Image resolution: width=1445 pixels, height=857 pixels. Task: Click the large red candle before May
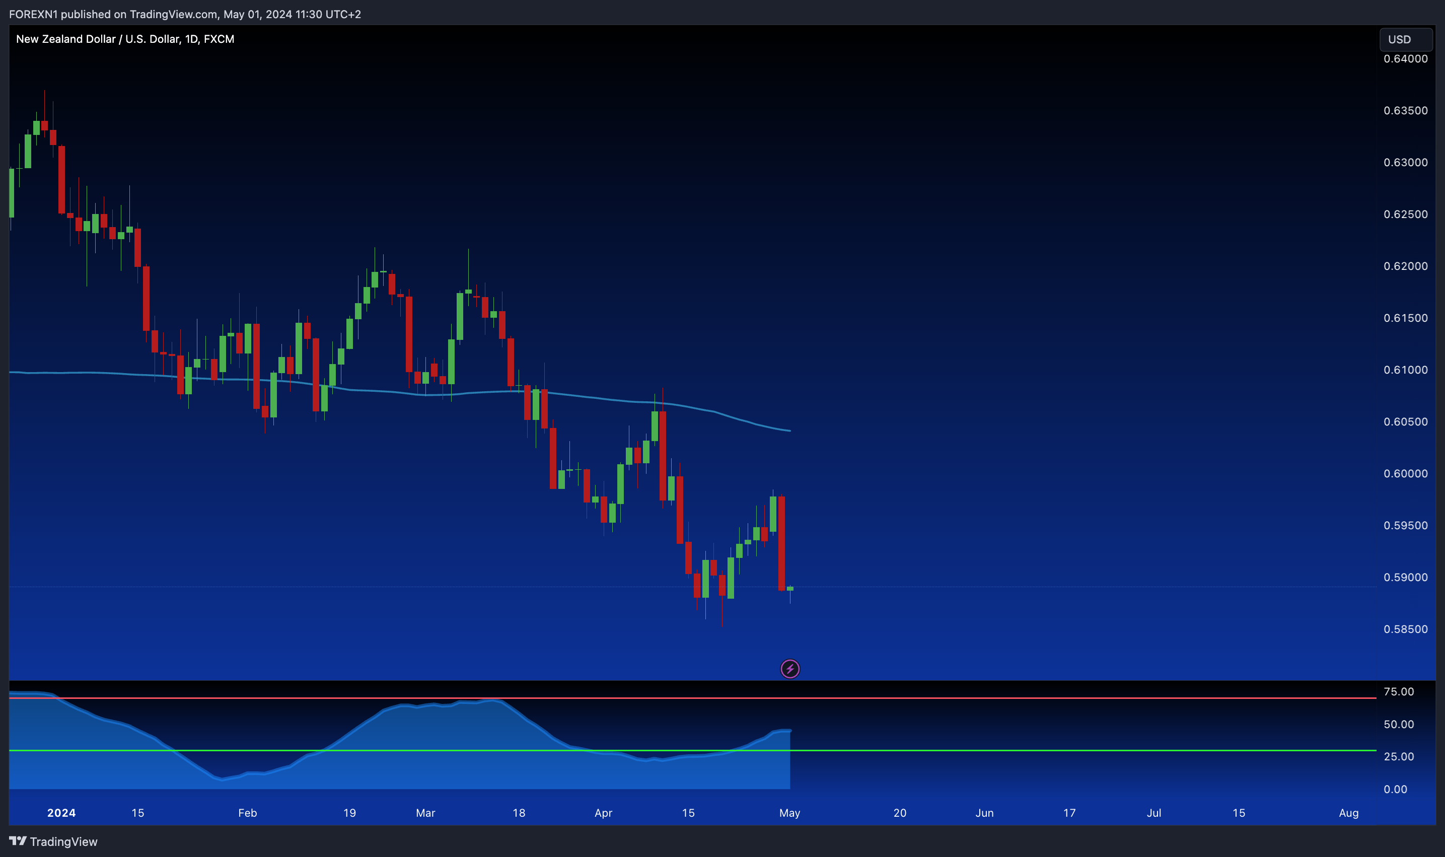pyautogui.click(x=781, y=543)
